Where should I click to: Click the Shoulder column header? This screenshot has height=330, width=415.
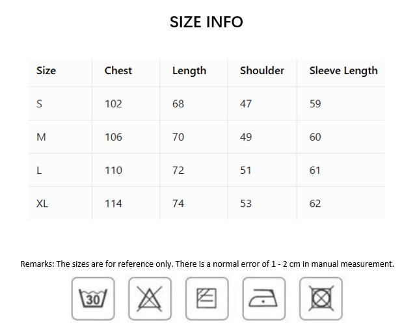[x=262, y=70]
